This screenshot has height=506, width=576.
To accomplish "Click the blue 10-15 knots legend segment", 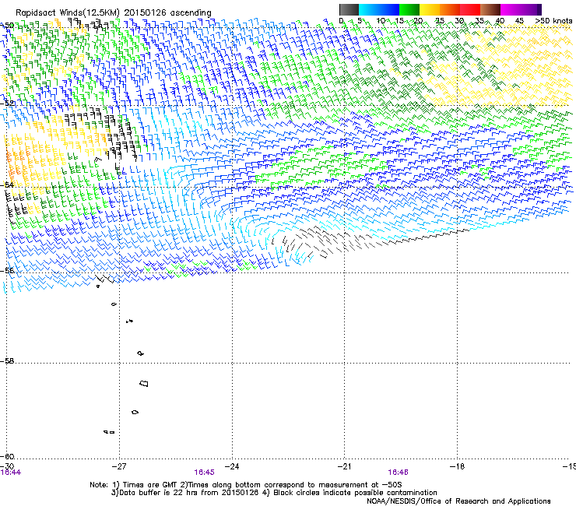I will 389,9.
